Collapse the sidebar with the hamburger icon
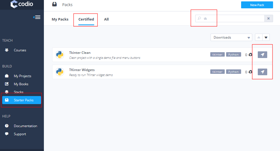Image resolution: width=280 pixels, height=151 pixels. (x=37, y=17)
